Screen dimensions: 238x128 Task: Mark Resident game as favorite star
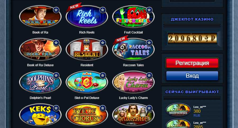click(103, 43)
